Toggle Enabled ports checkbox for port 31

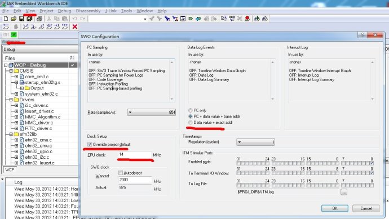[x=238, y=163]
